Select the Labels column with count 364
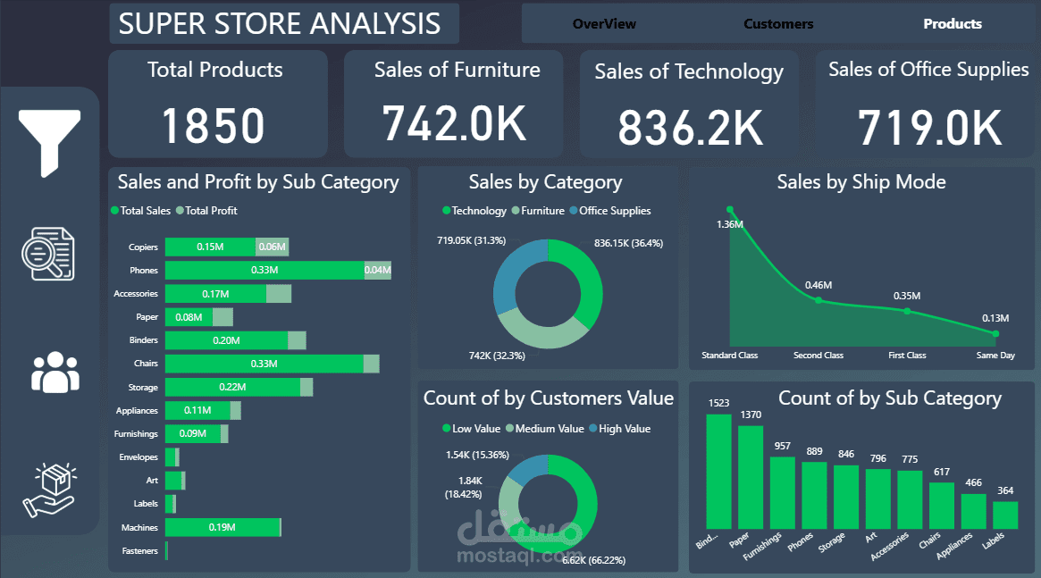The width and height of the screenshot is (1041, 578). click(1006, 515)
